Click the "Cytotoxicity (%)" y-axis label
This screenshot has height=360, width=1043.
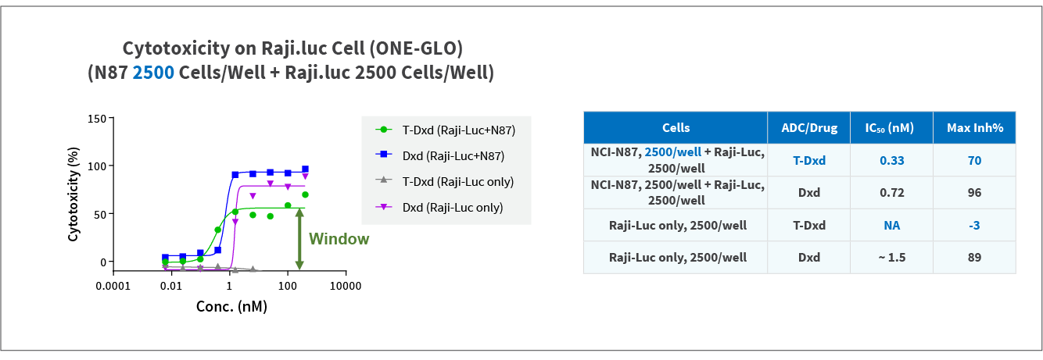[x=74, y=190]
